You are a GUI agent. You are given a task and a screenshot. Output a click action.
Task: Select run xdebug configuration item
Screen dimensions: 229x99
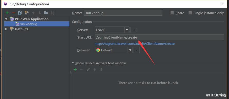click(x=37, y=24)
